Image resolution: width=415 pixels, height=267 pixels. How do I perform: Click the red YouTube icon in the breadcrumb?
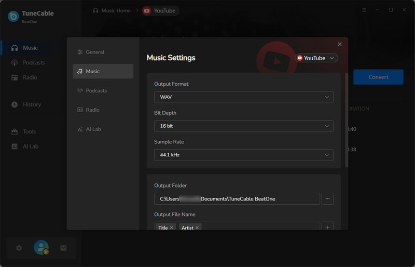pos(147,11)
